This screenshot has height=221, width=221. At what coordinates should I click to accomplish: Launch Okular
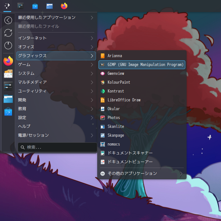pos(142,109)
